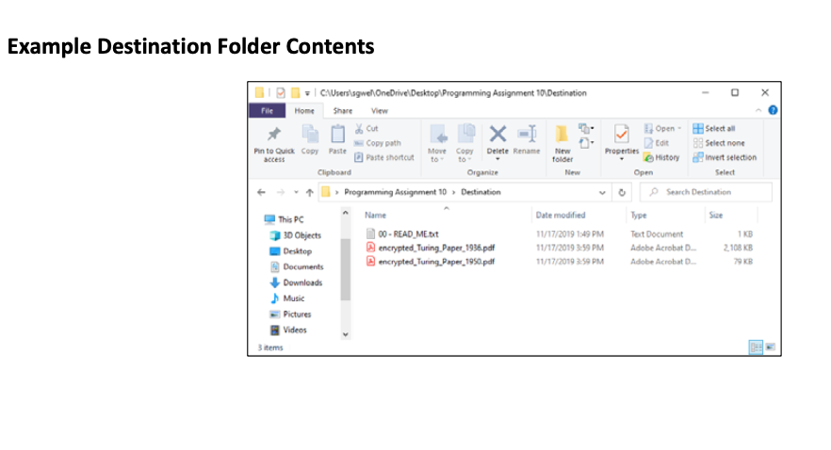Open the File tab
The width and height of the screenshot is (831, 450).
point(268,111)
